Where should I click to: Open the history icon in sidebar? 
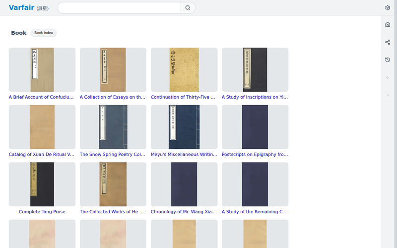[388, 60]
